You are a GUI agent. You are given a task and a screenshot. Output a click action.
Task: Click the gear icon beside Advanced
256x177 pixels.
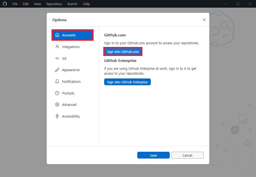click(57, 105)
